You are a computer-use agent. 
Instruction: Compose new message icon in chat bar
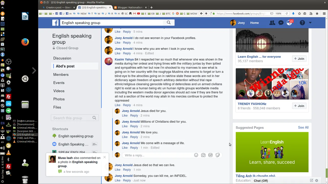312,180
